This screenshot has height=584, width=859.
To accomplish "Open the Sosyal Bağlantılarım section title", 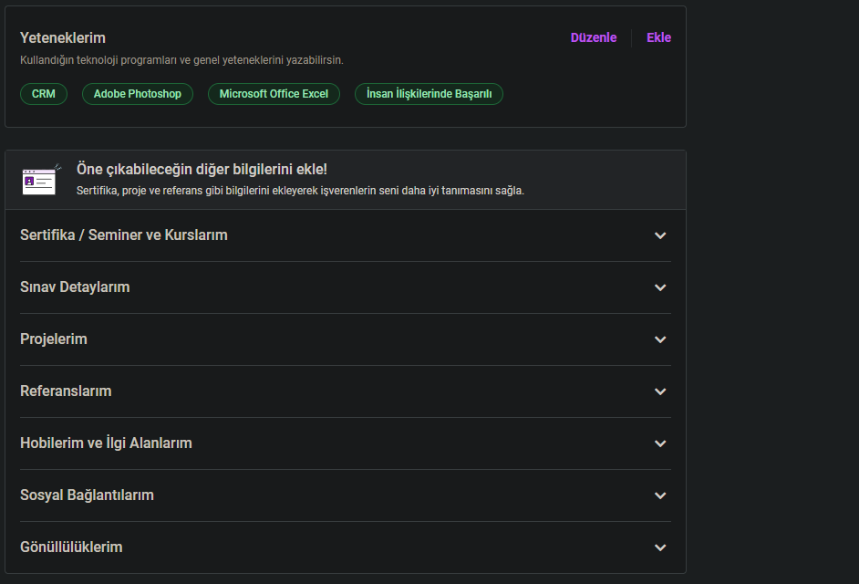I will [88, 495].
